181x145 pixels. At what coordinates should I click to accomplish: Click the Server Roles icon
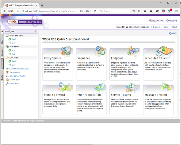click(7, 80)
